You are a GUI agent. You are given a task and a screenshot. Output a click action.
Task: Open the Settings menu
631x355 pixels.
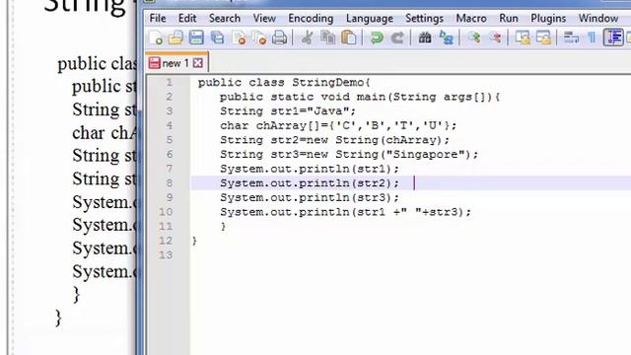coord(424,19)
